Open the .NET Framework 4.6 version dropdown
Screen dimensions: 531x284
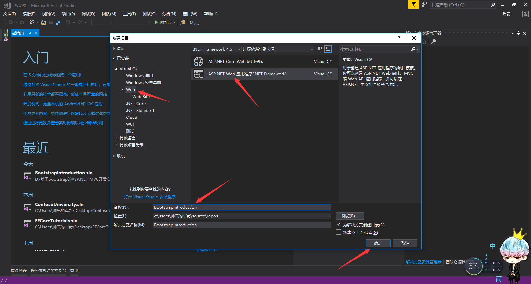217,49
